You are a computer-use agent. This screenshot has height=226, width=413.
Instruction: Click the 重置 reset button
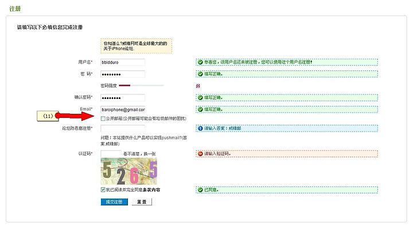(142, 202)
